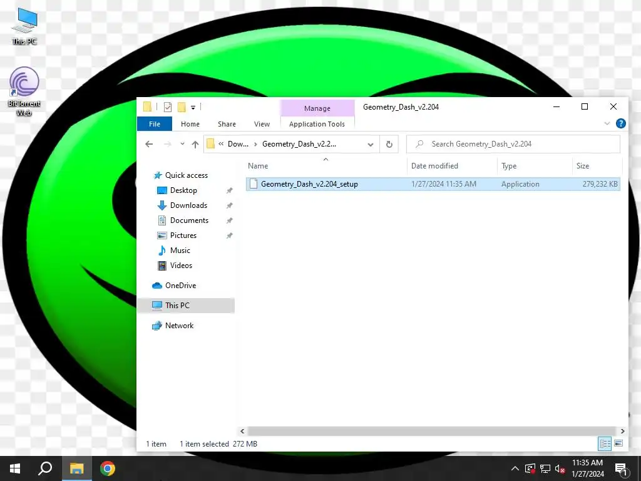Open Desktop in navigation pane
The image size is (641, 481).
[183, 190]
